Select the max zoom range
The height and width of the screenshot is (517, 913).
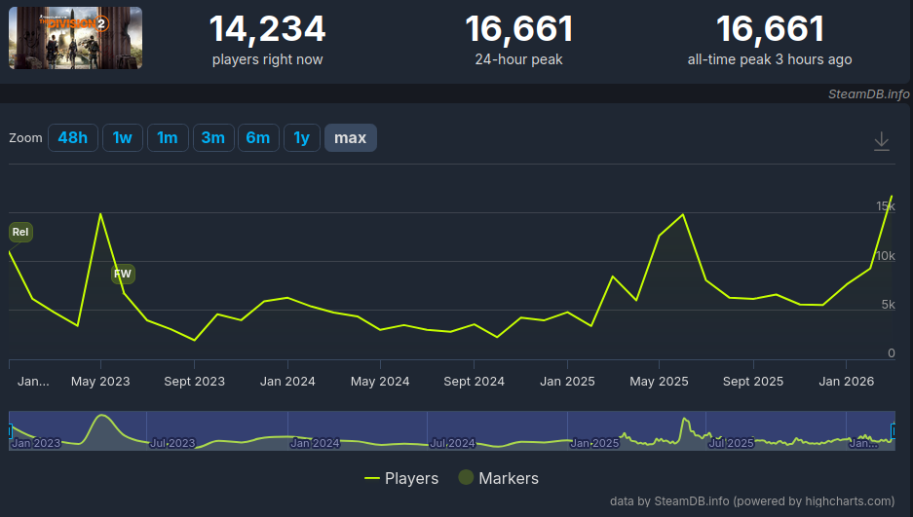coord(351,138)
